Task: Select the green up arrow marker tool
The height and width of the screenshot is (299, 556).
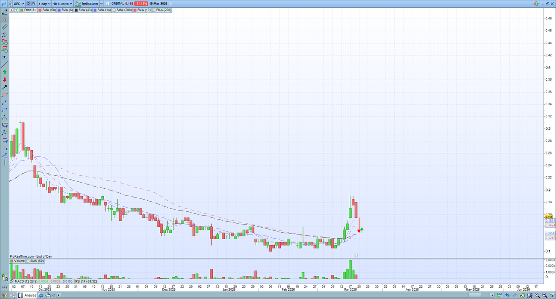Action: tap(5, 72)
